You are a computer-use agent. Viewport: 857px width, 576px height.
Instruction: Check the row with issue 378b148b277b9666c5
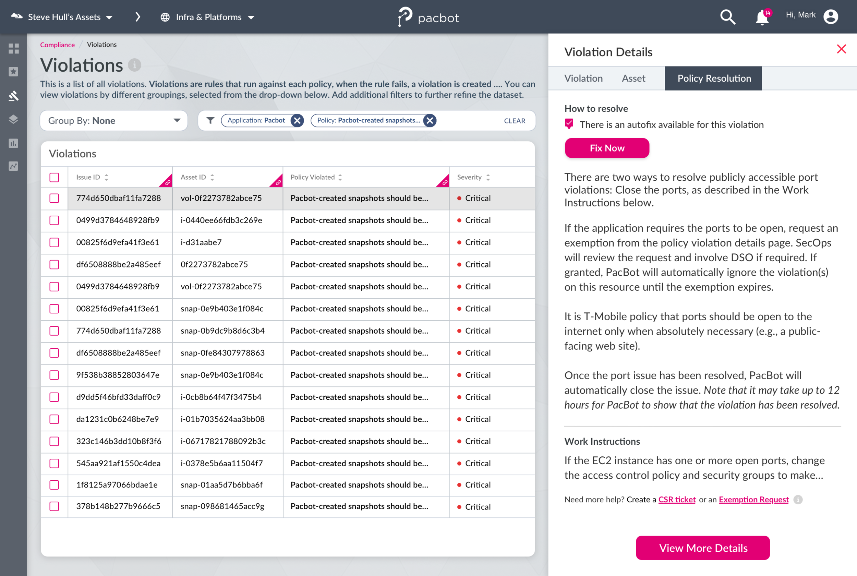pyautogui.click(x=55, y=507)
